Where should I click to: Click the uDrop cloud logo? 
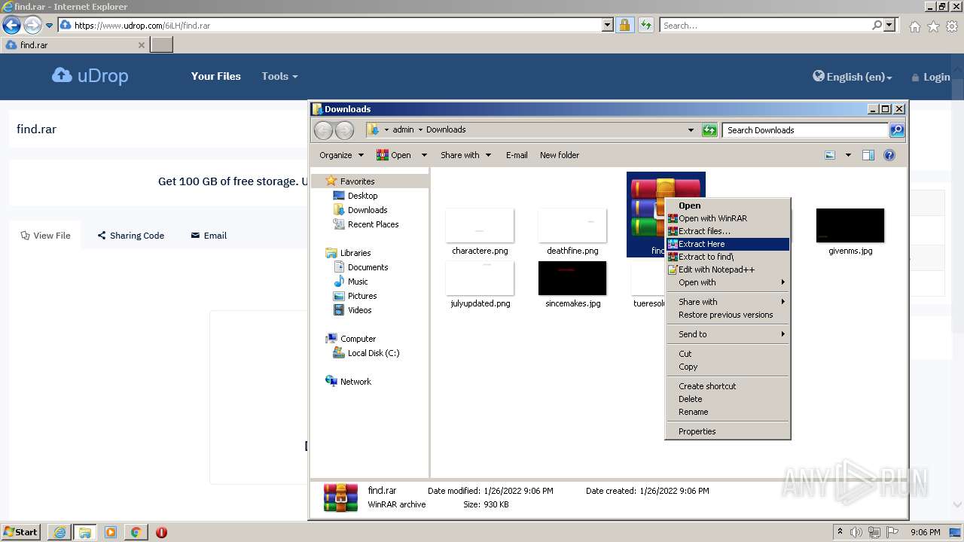tap(90, 76)
